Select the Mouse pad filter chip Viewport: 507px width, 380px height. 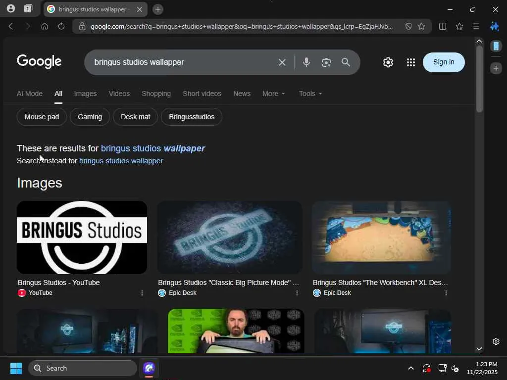(x=42, y=117)
